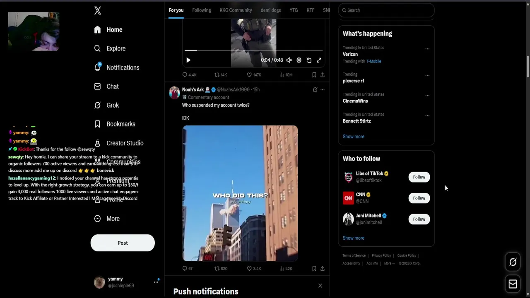Open Noah's Ark profile avatar
530x298 pixels.
coord(174,93)
